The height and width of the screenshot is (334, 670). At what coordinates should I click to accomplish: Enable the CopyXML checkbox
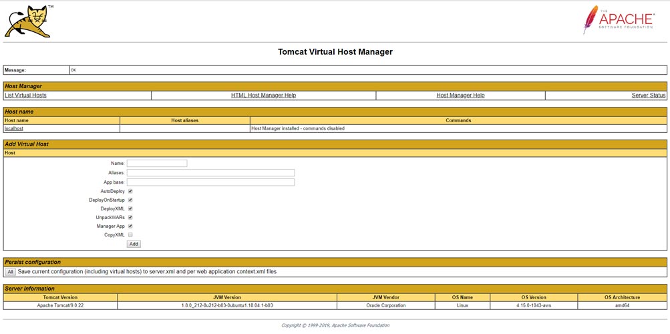point(130,235)
